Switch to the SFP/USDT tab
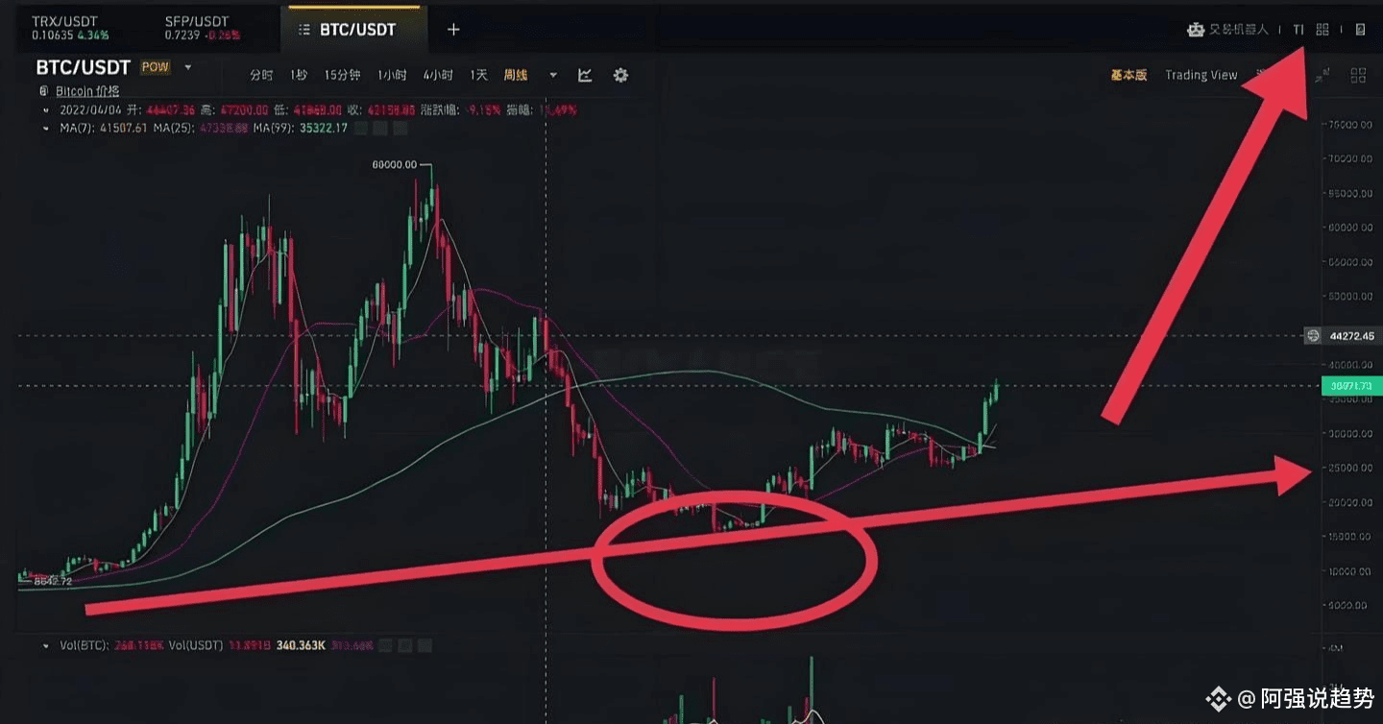This screenshot has height=724, width=1383. pyautogui.click(x=203, y=28)
